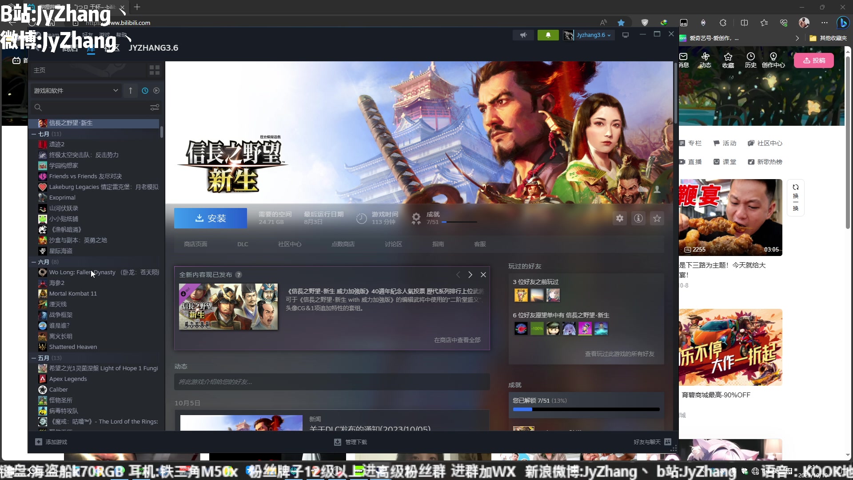
Task: Click the play time clock icon
Action: pos(362,218)
